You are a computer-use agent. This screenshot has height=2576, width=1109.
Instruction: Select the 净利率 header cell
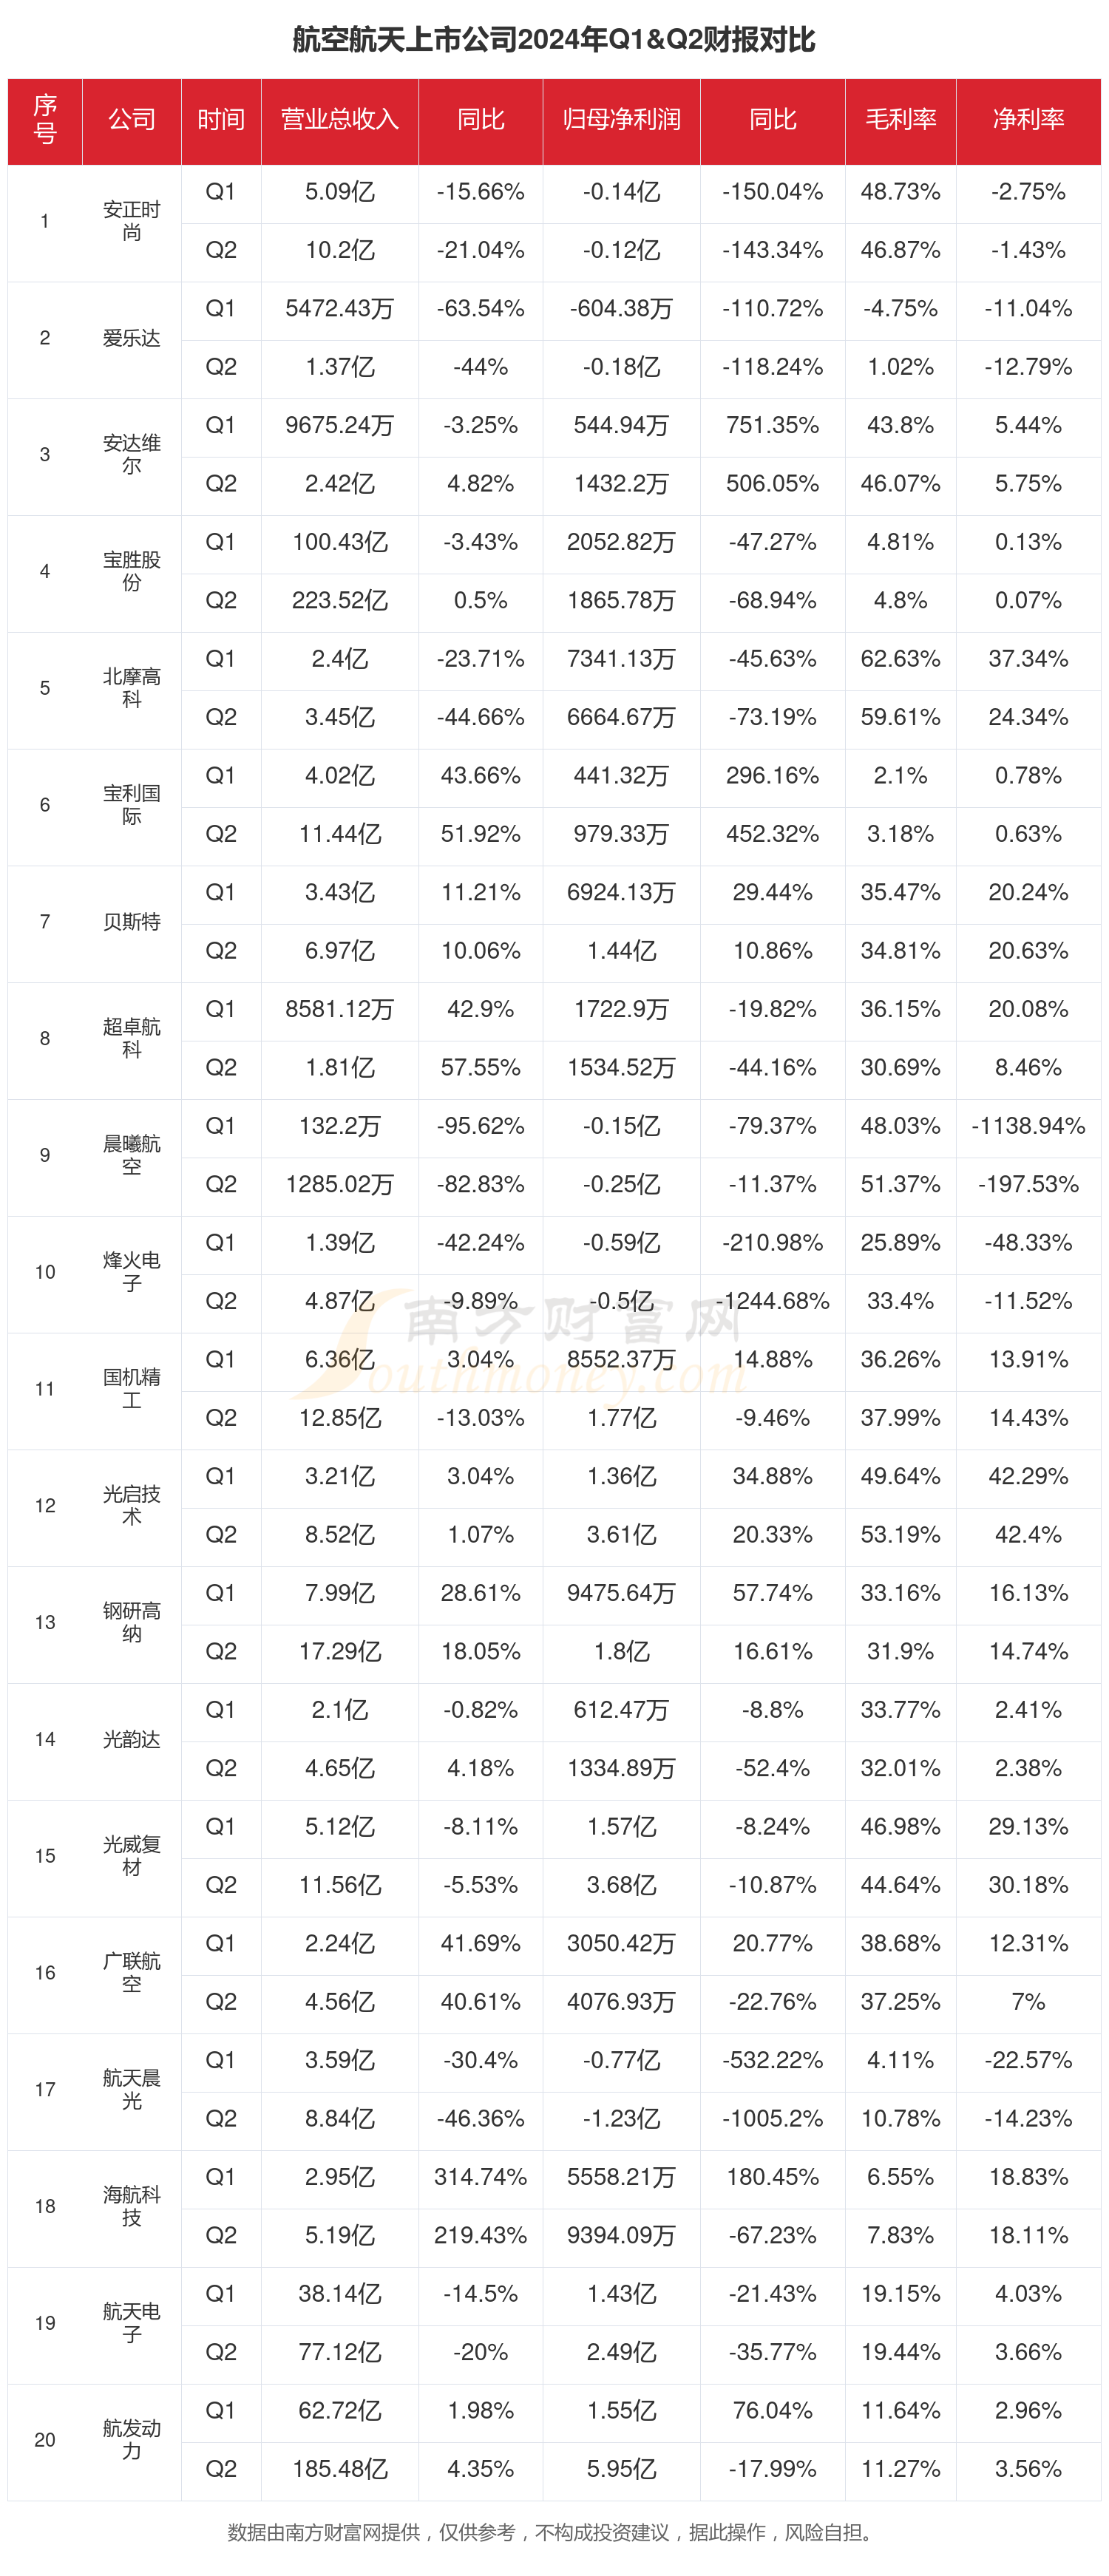[1028, 120]
